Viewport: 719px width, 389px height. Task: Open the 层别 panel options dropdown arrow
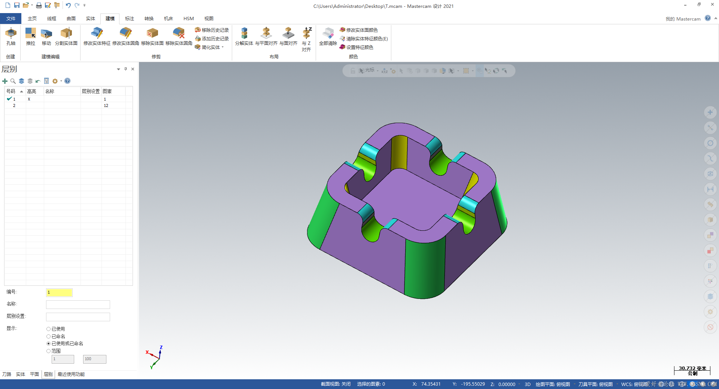[x=118, y=69]
